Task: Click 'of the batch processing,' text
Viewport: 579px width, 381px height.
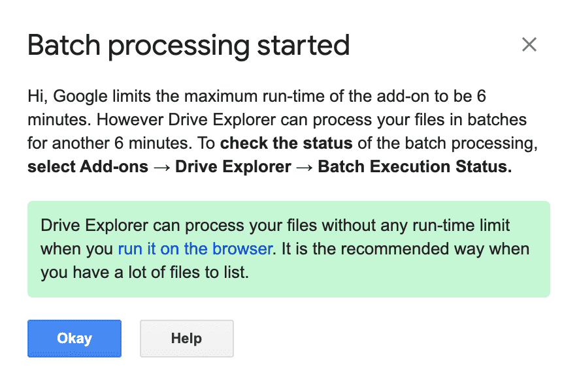Action: tap(448, 143)
